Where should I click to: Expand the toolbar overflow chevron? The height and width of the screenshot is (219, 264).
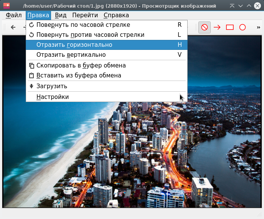(258, 27)
